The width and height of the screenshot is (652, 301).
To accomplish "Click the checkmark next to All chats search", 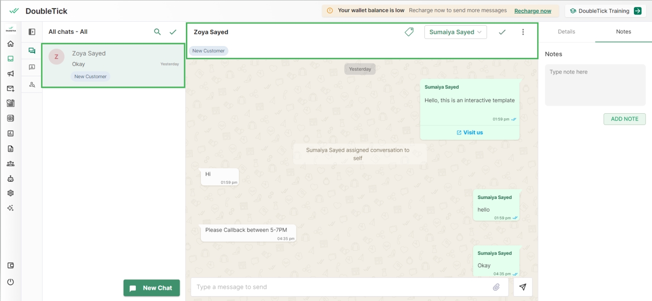I will (x=173, y=32).
